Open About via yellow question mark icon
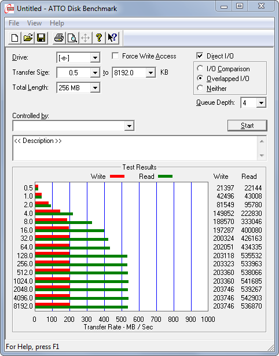Image resolution: width=279 pixels, height=356 pixels. [x=99, y=38]
